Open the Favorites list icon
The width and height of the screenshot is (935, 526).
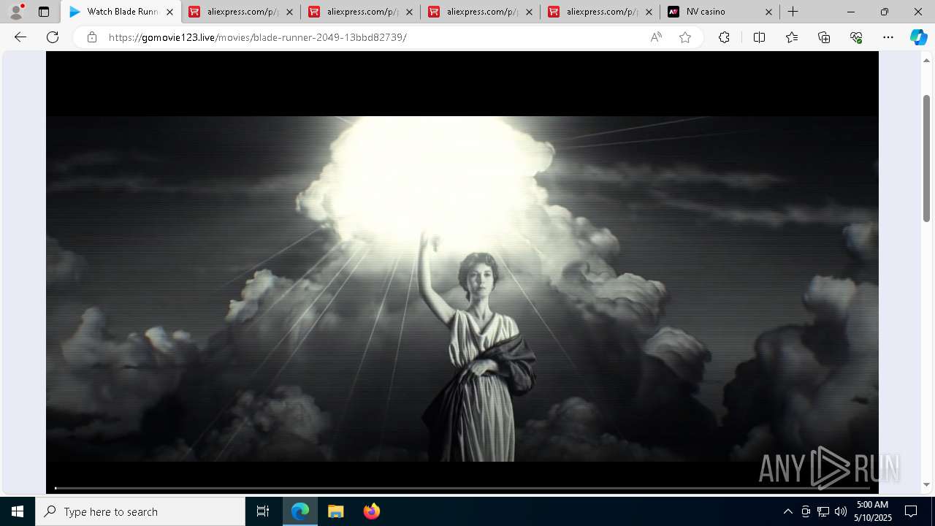pos(792,37)
